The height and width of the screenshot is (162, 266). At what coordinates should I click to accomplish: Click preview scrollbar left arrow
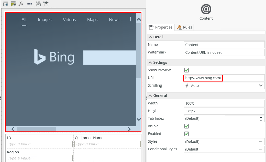(x=13, y=129)
